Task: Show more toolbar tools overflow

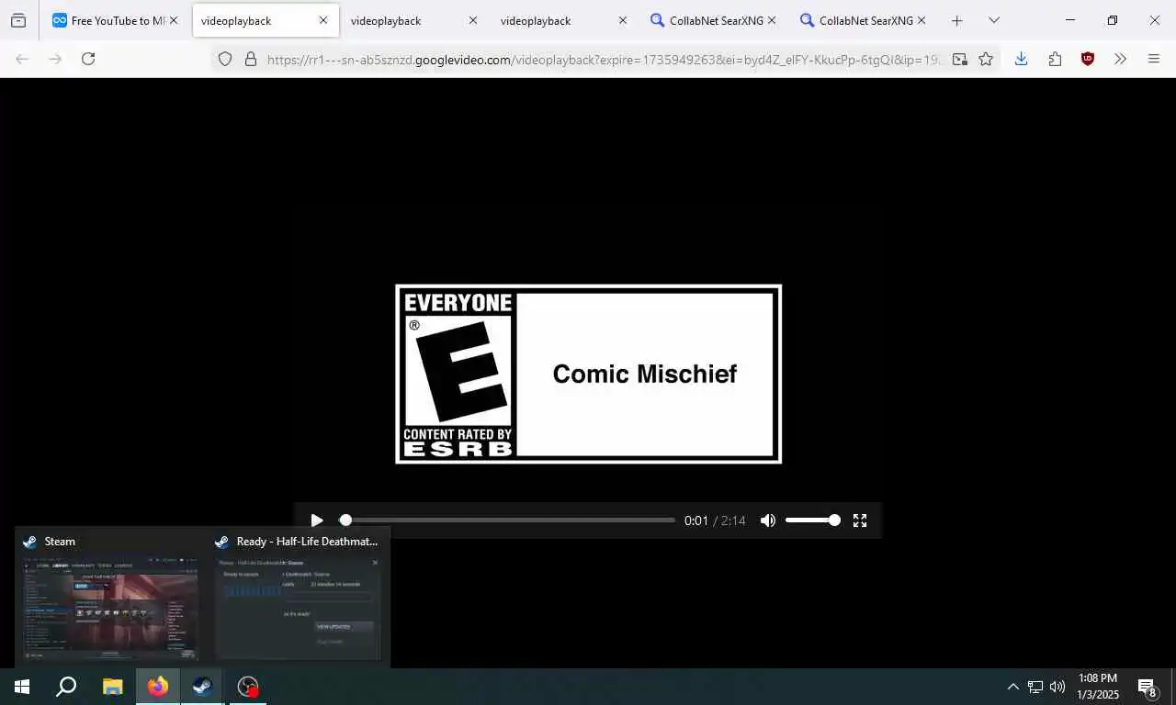Action: click(1120, 59)
